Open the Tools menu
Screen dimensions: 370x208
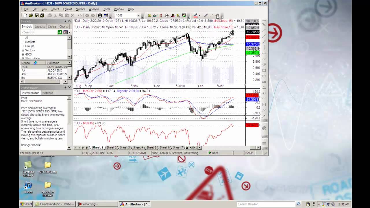pos(106,9)
